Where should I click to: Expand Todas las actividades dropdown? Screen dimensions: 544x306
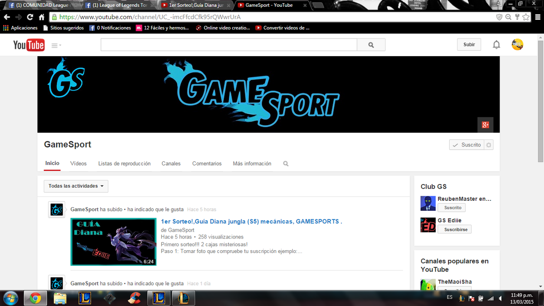tap(76, 186)
